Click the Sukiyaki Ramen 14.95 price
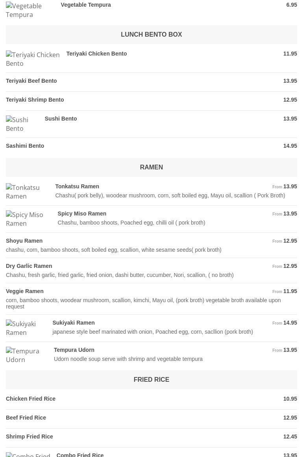Screen dimensions: 303x457 click(290, 323)
